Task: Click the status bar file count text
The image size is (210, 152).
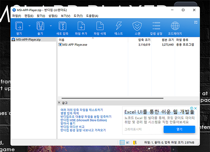Action: [x=169, y=143]
